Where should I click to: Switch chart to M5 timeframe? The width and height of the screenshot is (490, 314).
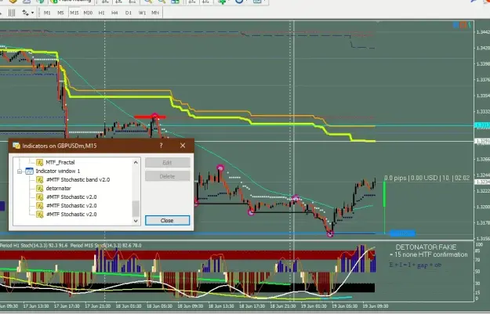[60, 13]
